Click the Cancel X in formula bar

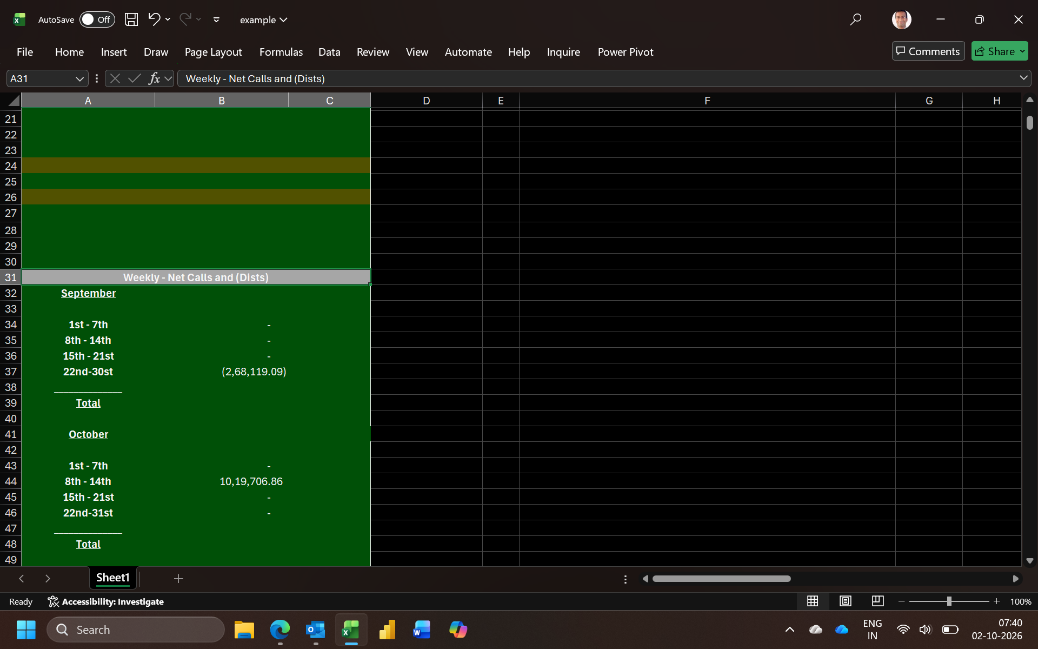coord(115,78)
